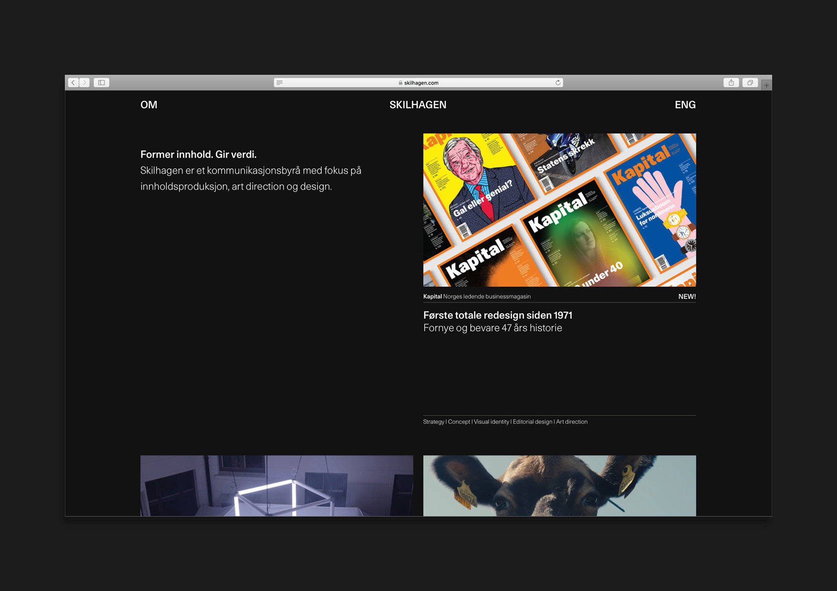Click the Art direction tag
Image resolution: width=837 pixels, height=591 pixels.
pos(572,422)
